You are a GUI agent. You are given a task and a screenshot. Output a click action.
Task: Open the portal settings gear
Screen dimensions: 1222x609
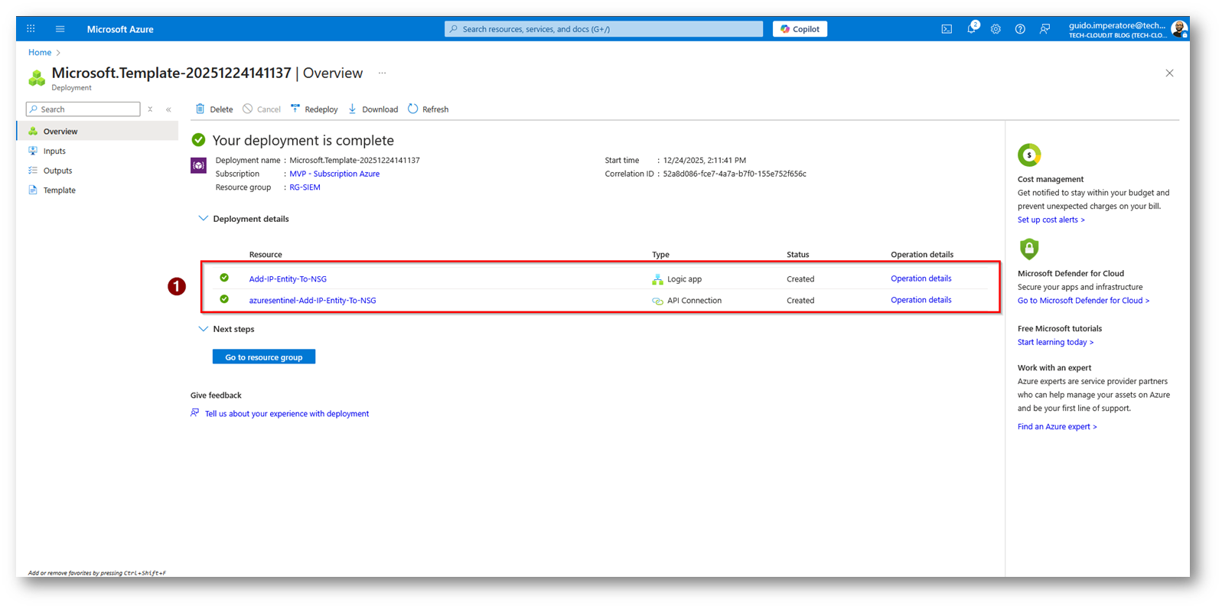coord(996,29)
